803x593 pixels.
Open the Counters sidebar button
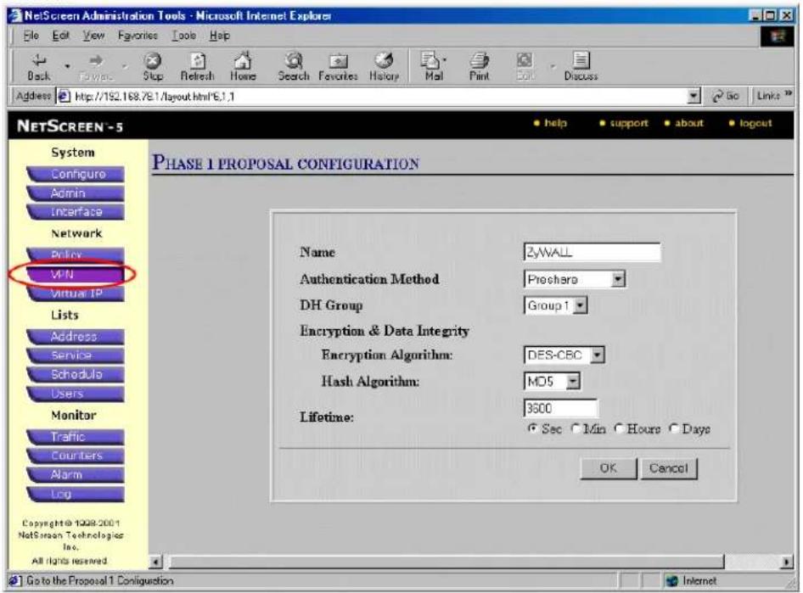click(76, 456)
